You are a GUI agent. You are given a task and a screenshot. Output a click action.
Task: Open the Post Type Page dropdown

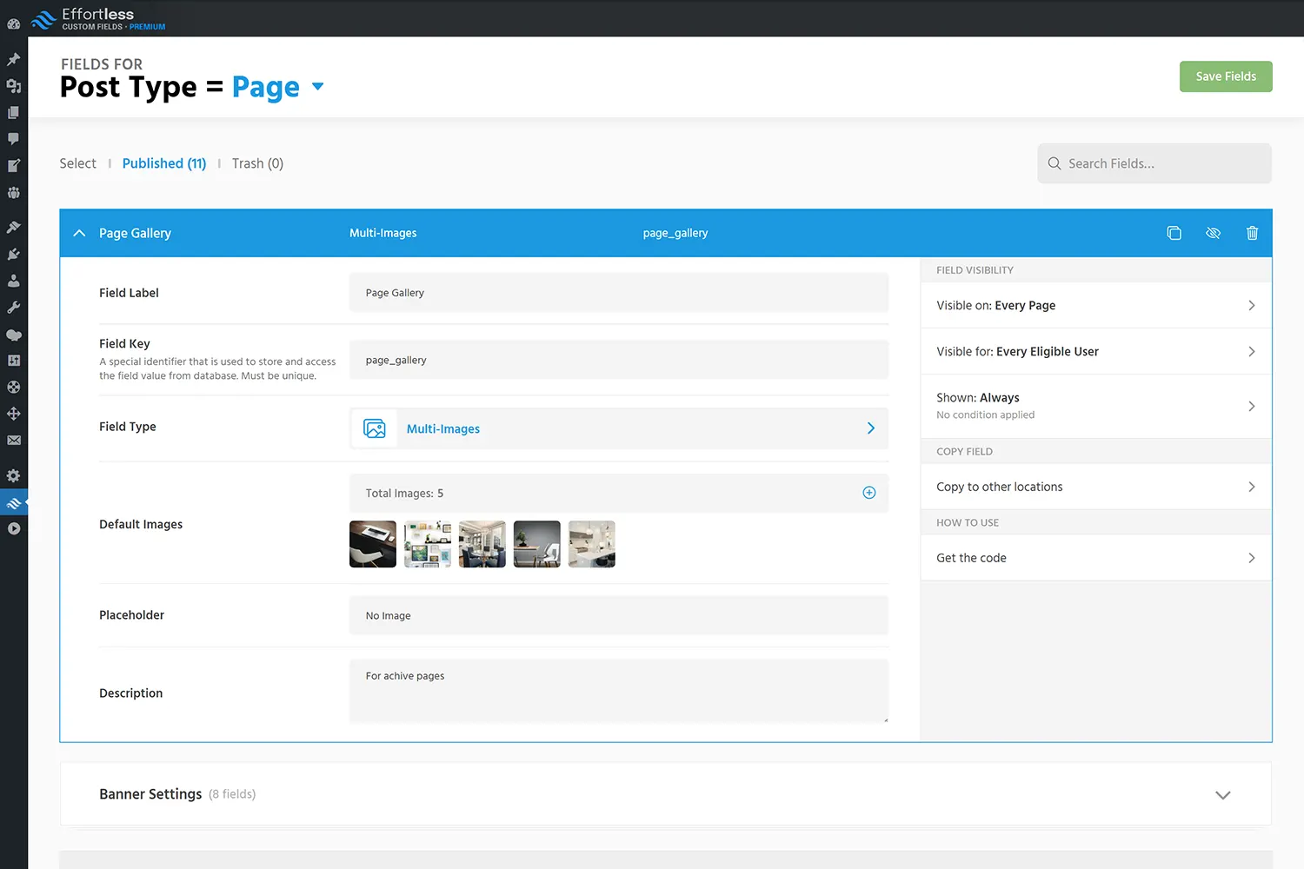[317, 87]
